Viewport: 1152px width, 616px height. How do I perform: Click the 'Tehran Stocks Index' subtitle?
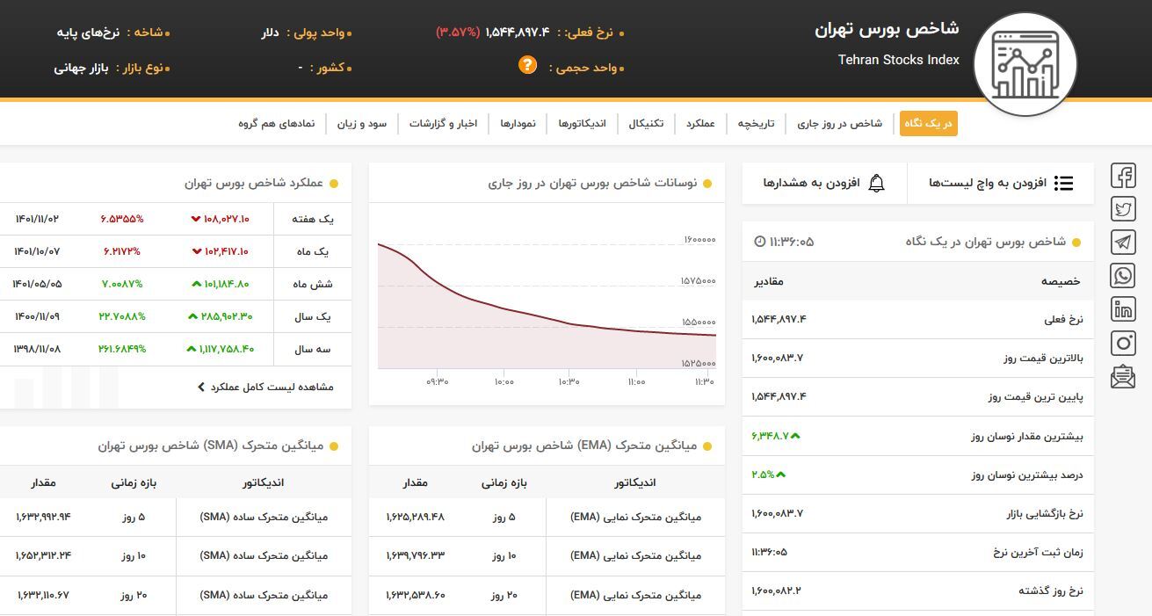pos(898,60)
